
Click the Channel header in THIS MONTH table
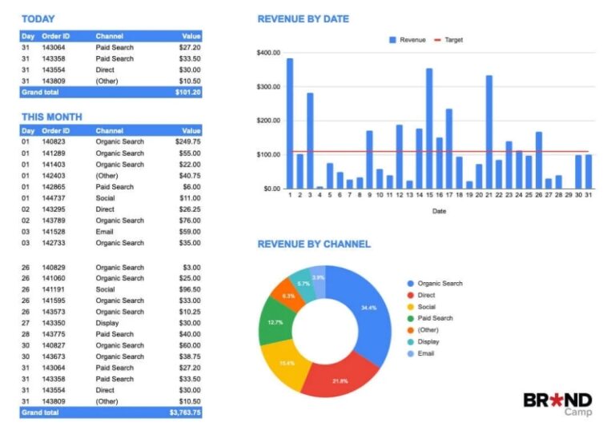pyautogui.click(x=109, y=130)
